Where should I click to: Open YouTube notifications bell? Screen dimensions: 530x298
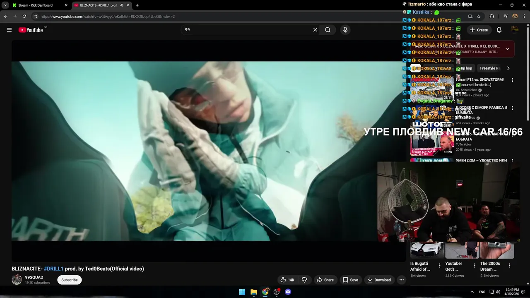(499, 30)
